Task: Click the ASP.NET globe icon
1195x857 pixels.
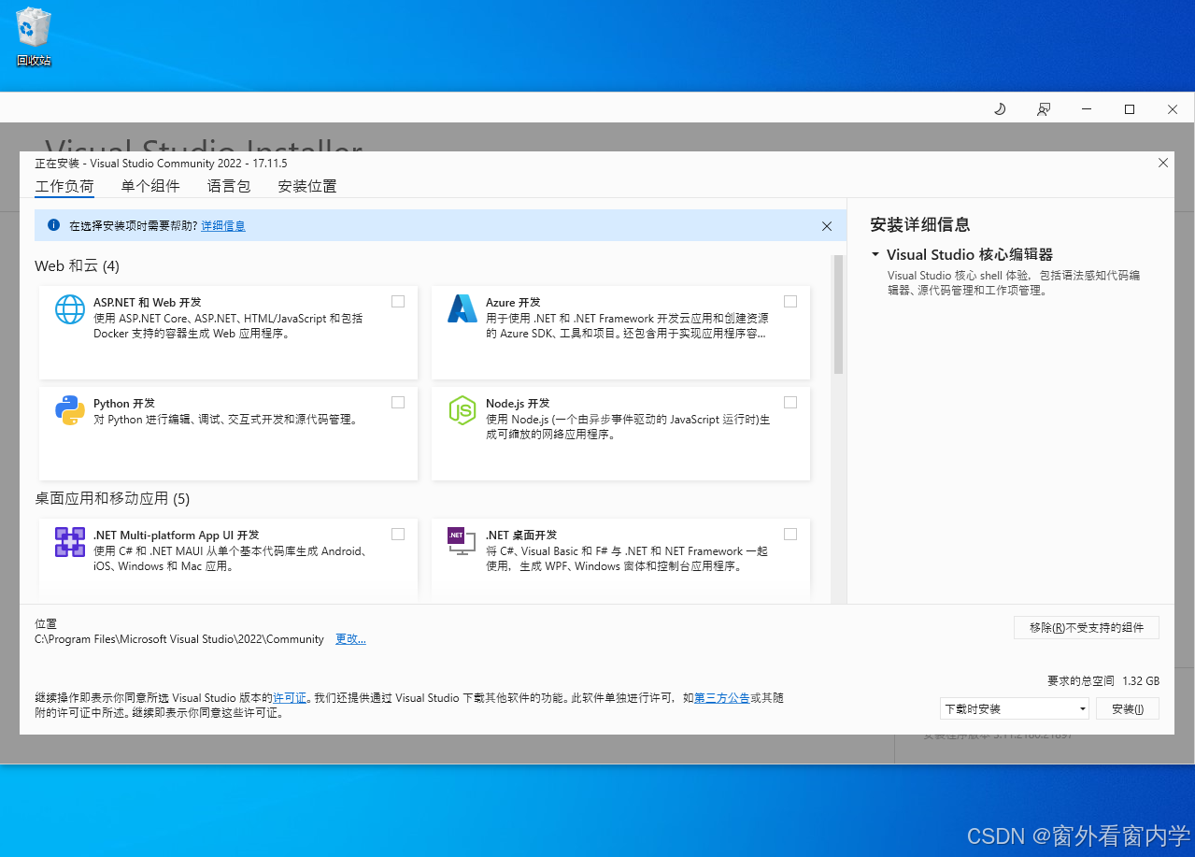Action: tap(70, 309)
